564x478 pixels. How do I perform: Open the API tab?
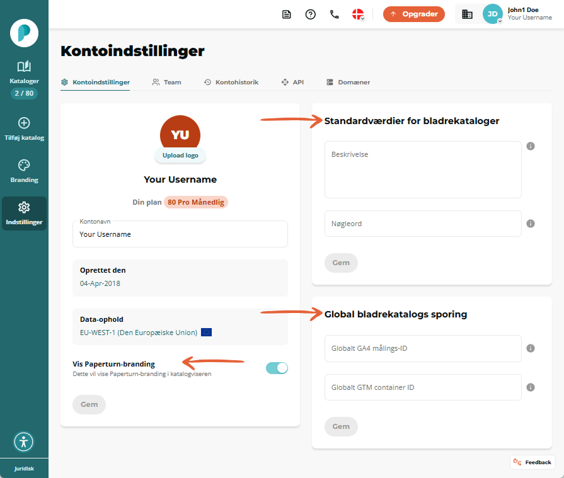point(292,83)
